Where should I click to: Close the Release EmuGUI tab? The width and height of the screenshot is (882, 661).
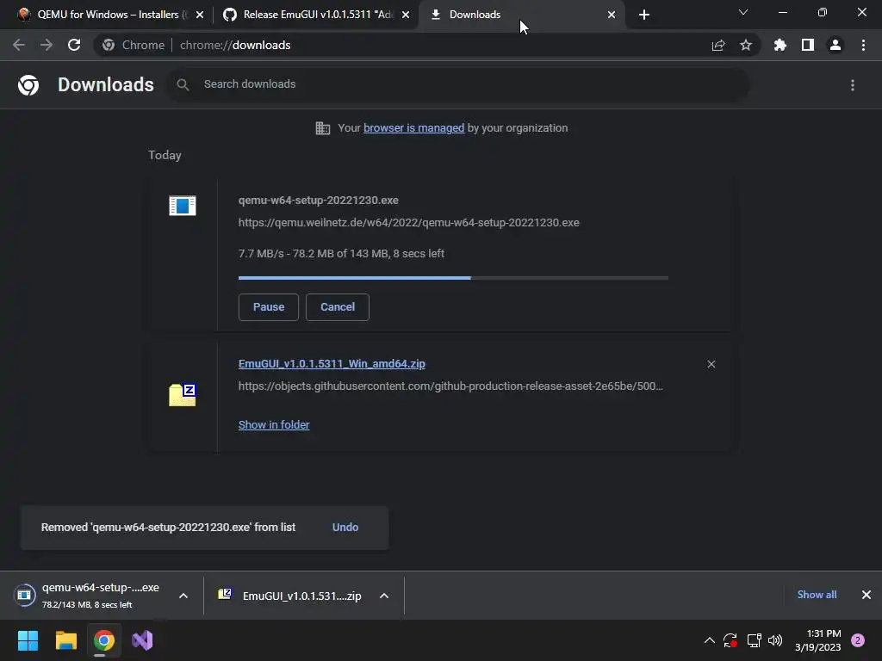[x=406, y=15]
